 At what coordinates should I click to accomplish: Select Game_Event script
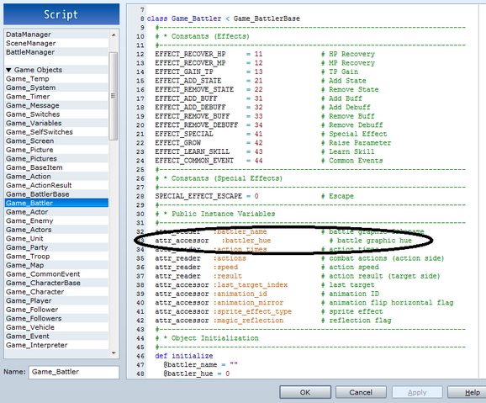pos(56,337)
